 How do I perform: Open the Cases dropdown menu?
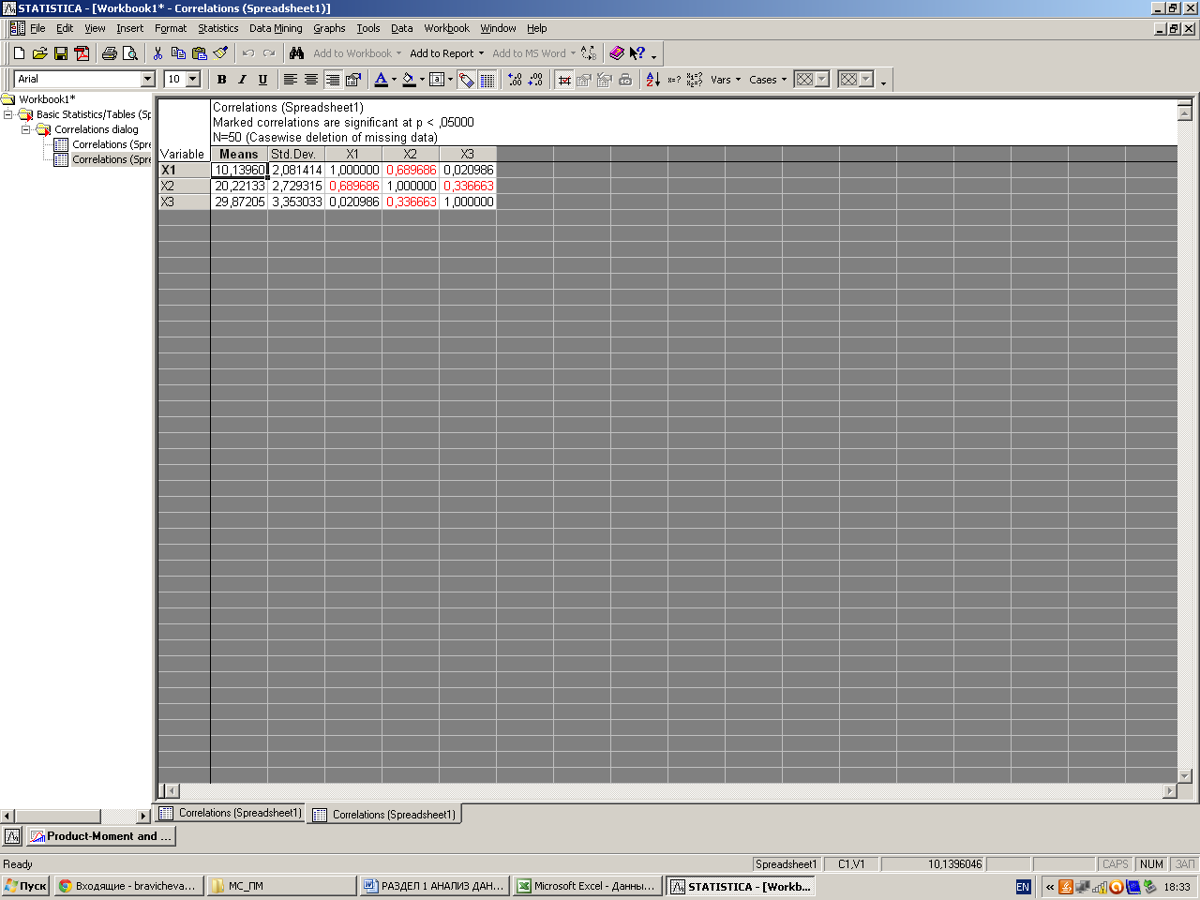(768, 80)
